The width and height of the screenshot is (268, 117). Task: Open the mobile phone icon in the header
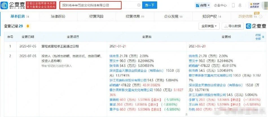[233, 5]
